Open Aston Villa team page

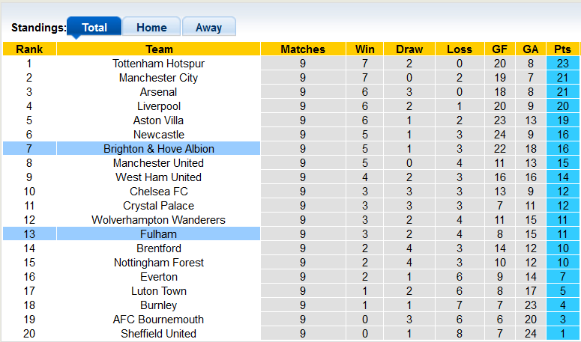pos(158,120)
